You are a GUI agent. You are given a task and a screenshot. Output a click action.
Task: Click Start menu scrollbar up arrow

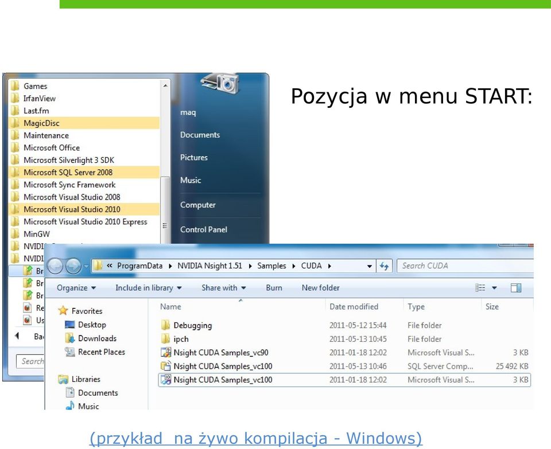[165, 85]
